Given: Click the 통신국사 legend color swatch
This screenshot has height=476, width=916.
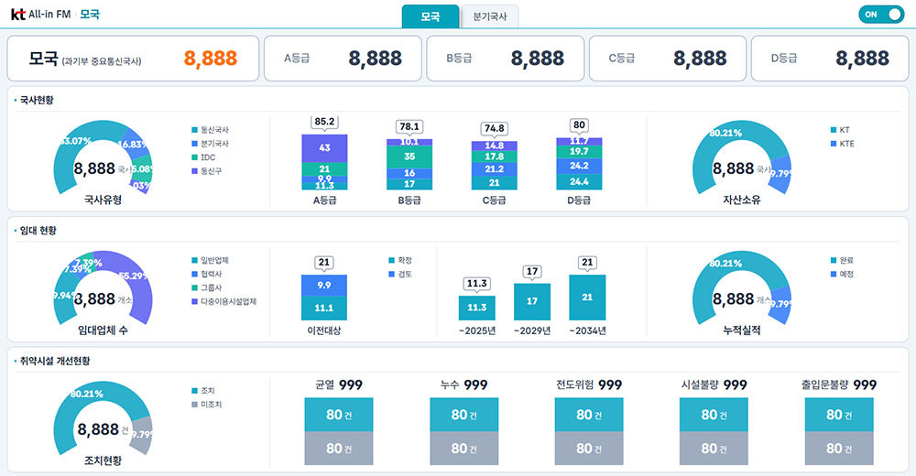Looking at the screenshot, I should coord(194,130).
